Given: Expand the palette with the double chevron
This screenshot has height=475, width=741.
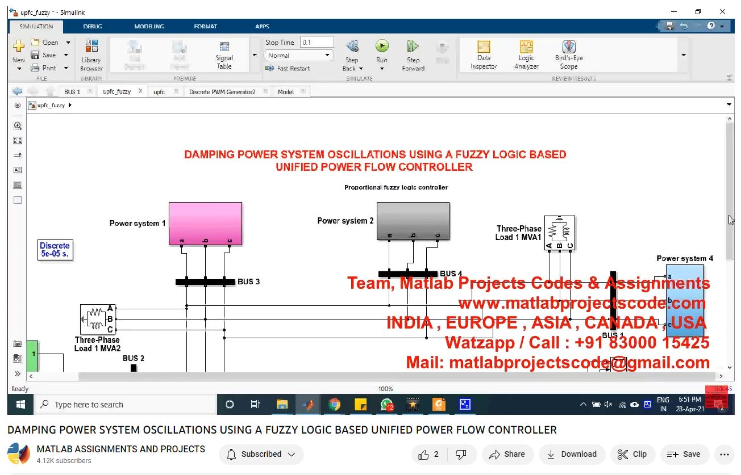Looking at the screenshot, I should (x=18, y=373).
